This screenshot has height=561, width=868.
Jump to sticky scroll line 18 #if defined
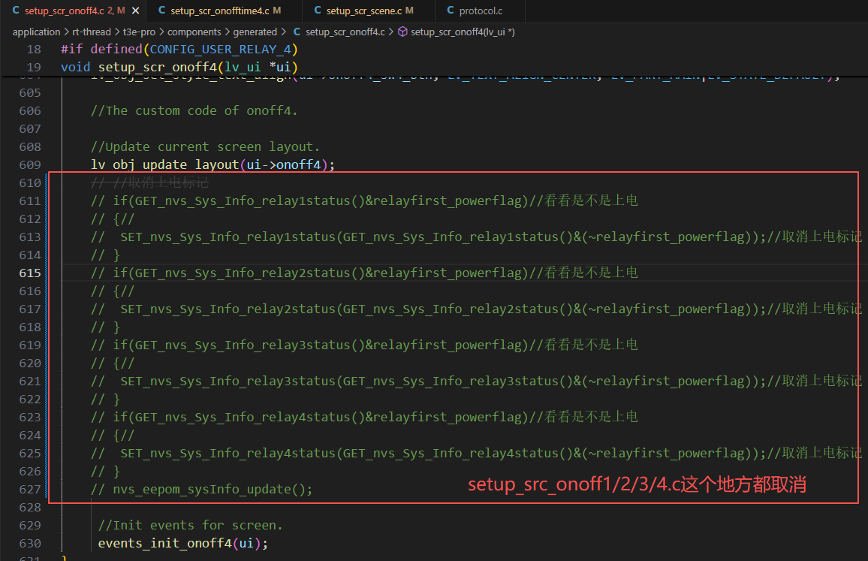pyautogui.click(x=179, y=50)
